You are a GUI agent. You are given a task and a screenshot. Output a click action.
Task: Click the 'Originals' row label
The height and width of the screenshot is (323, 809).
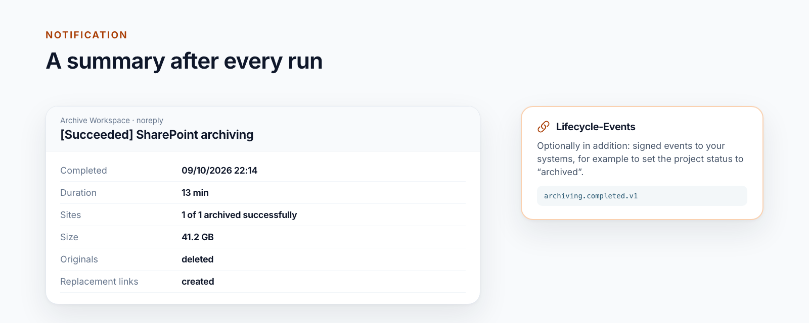(79, 259)
